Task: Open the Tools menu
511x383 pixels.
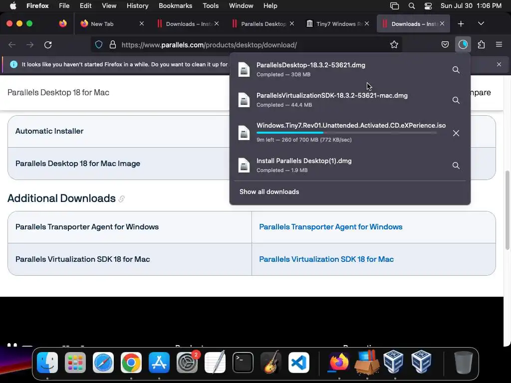Action: 211,6
